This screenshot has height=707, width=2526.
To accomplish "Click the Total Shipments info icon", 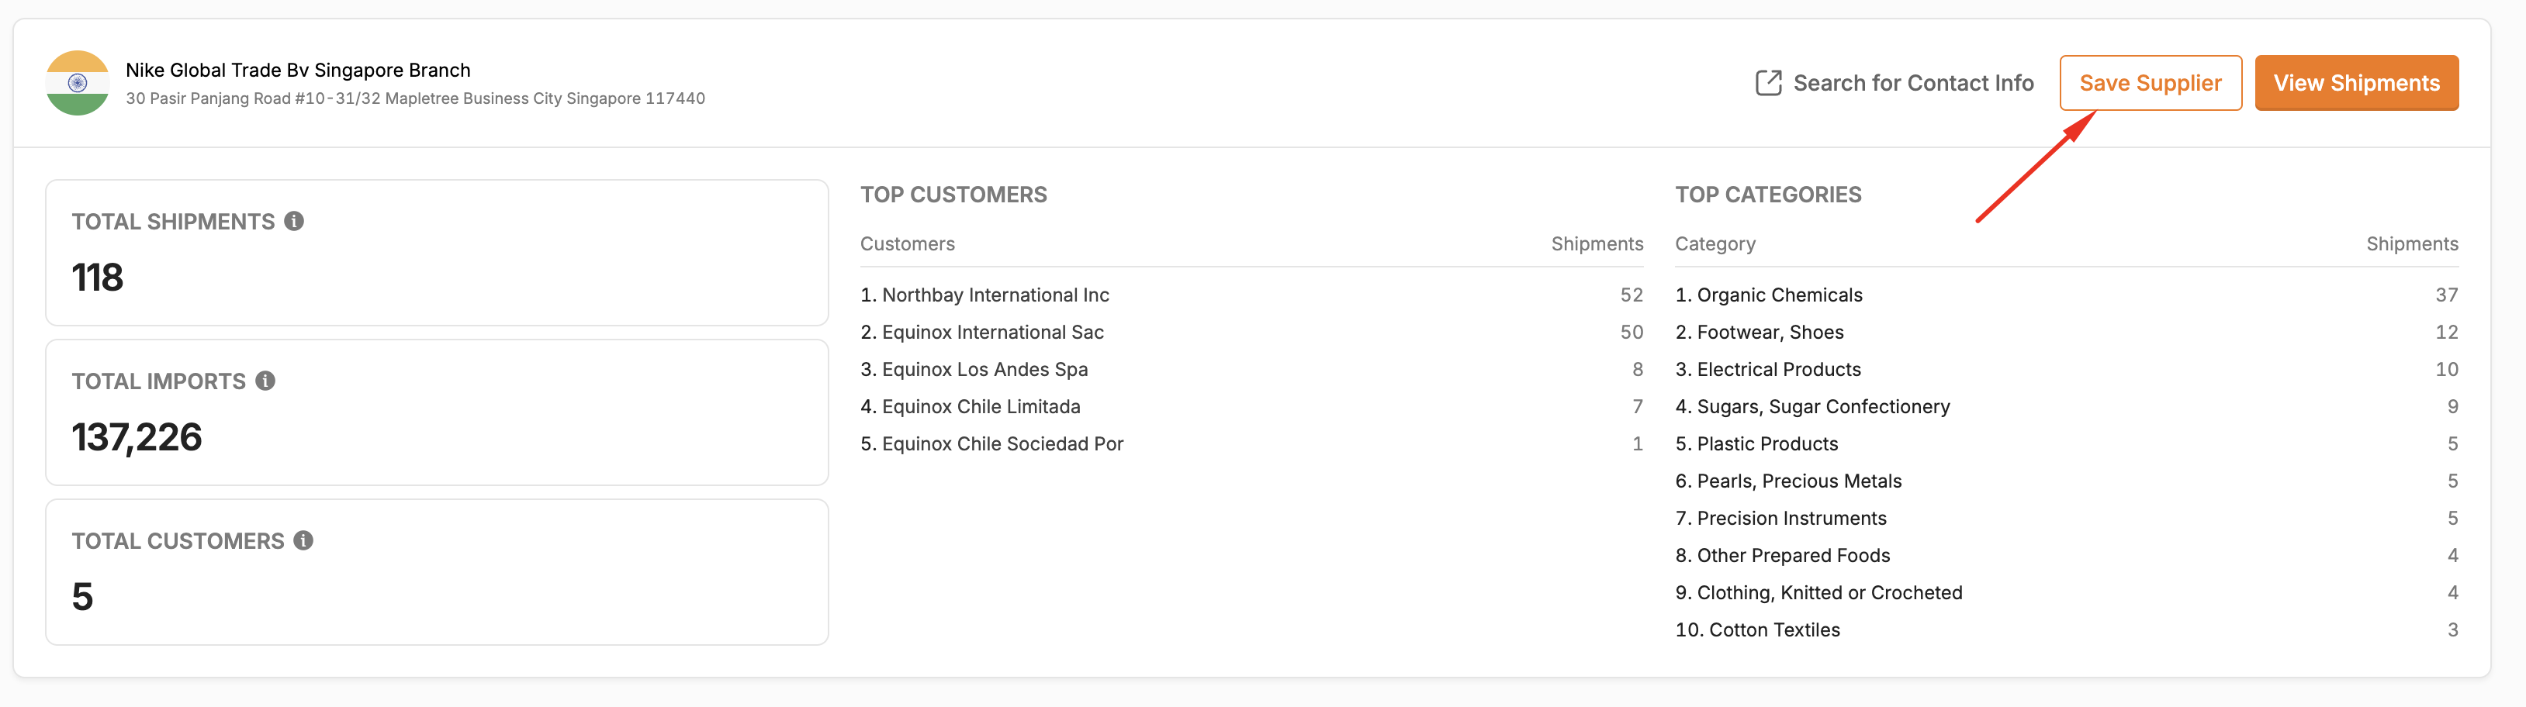I will (294, 221).
